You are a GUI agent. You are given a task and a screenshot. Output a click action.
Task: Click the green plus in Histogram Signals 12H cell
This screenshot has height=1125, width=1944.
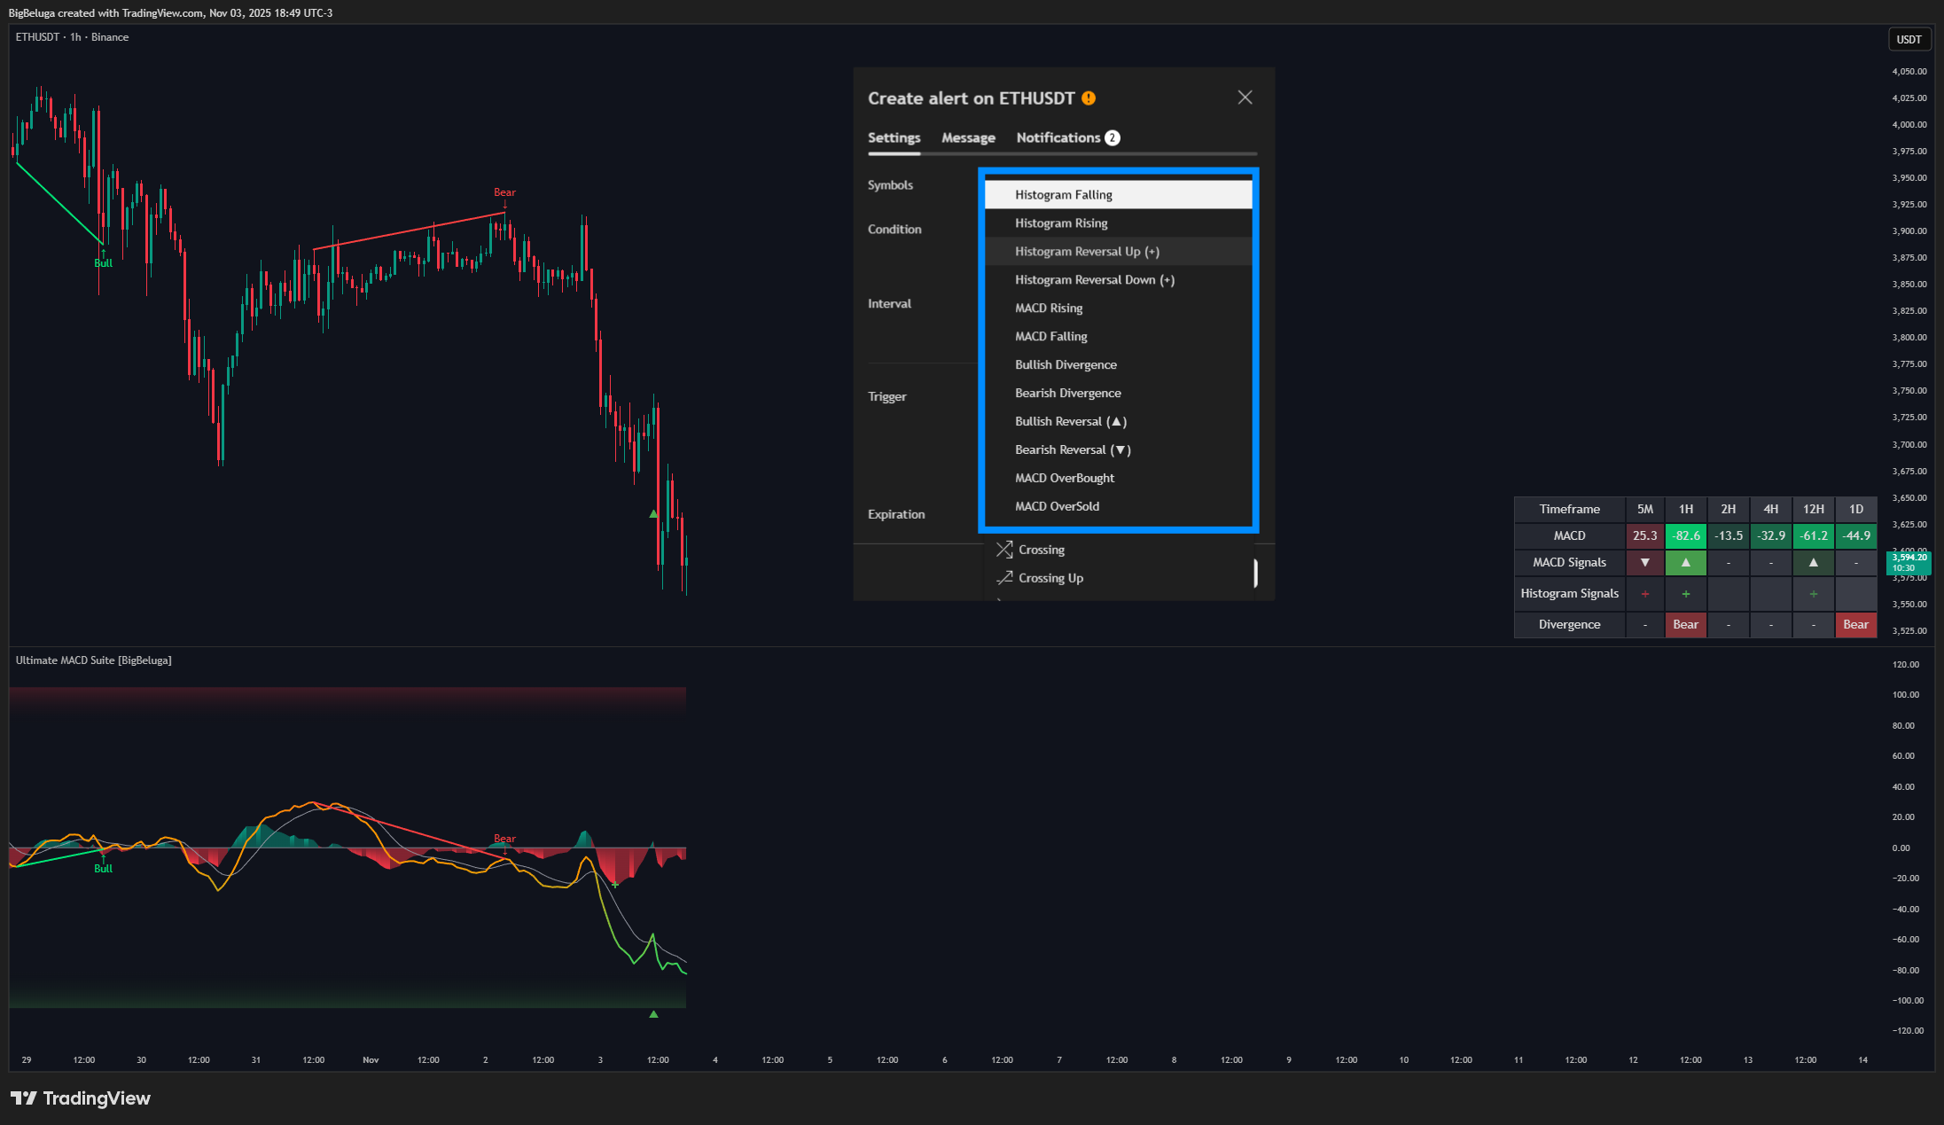point(1814,594)
